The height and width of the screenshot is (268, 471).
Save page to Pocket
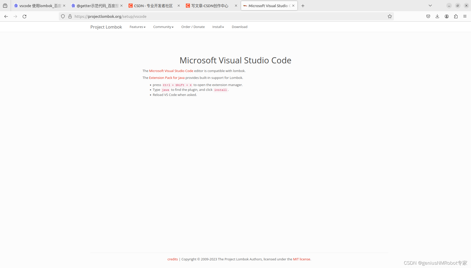[x=428, y=16]
